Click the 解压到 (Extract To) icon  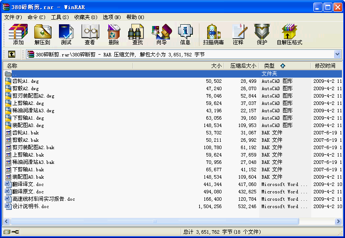(42, 34)
